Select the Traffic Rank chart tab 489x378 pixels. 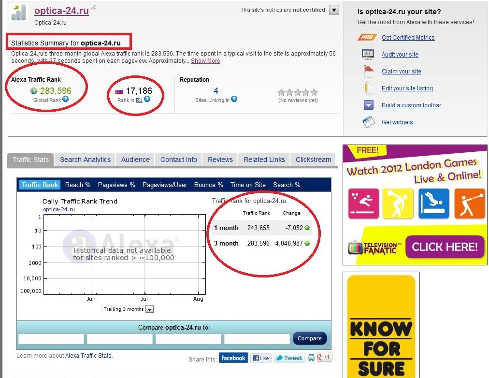[x=40, y=185]
